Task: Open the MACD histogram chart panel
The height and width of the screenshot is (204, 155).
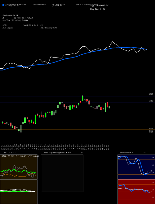Action: click(19, 192)
